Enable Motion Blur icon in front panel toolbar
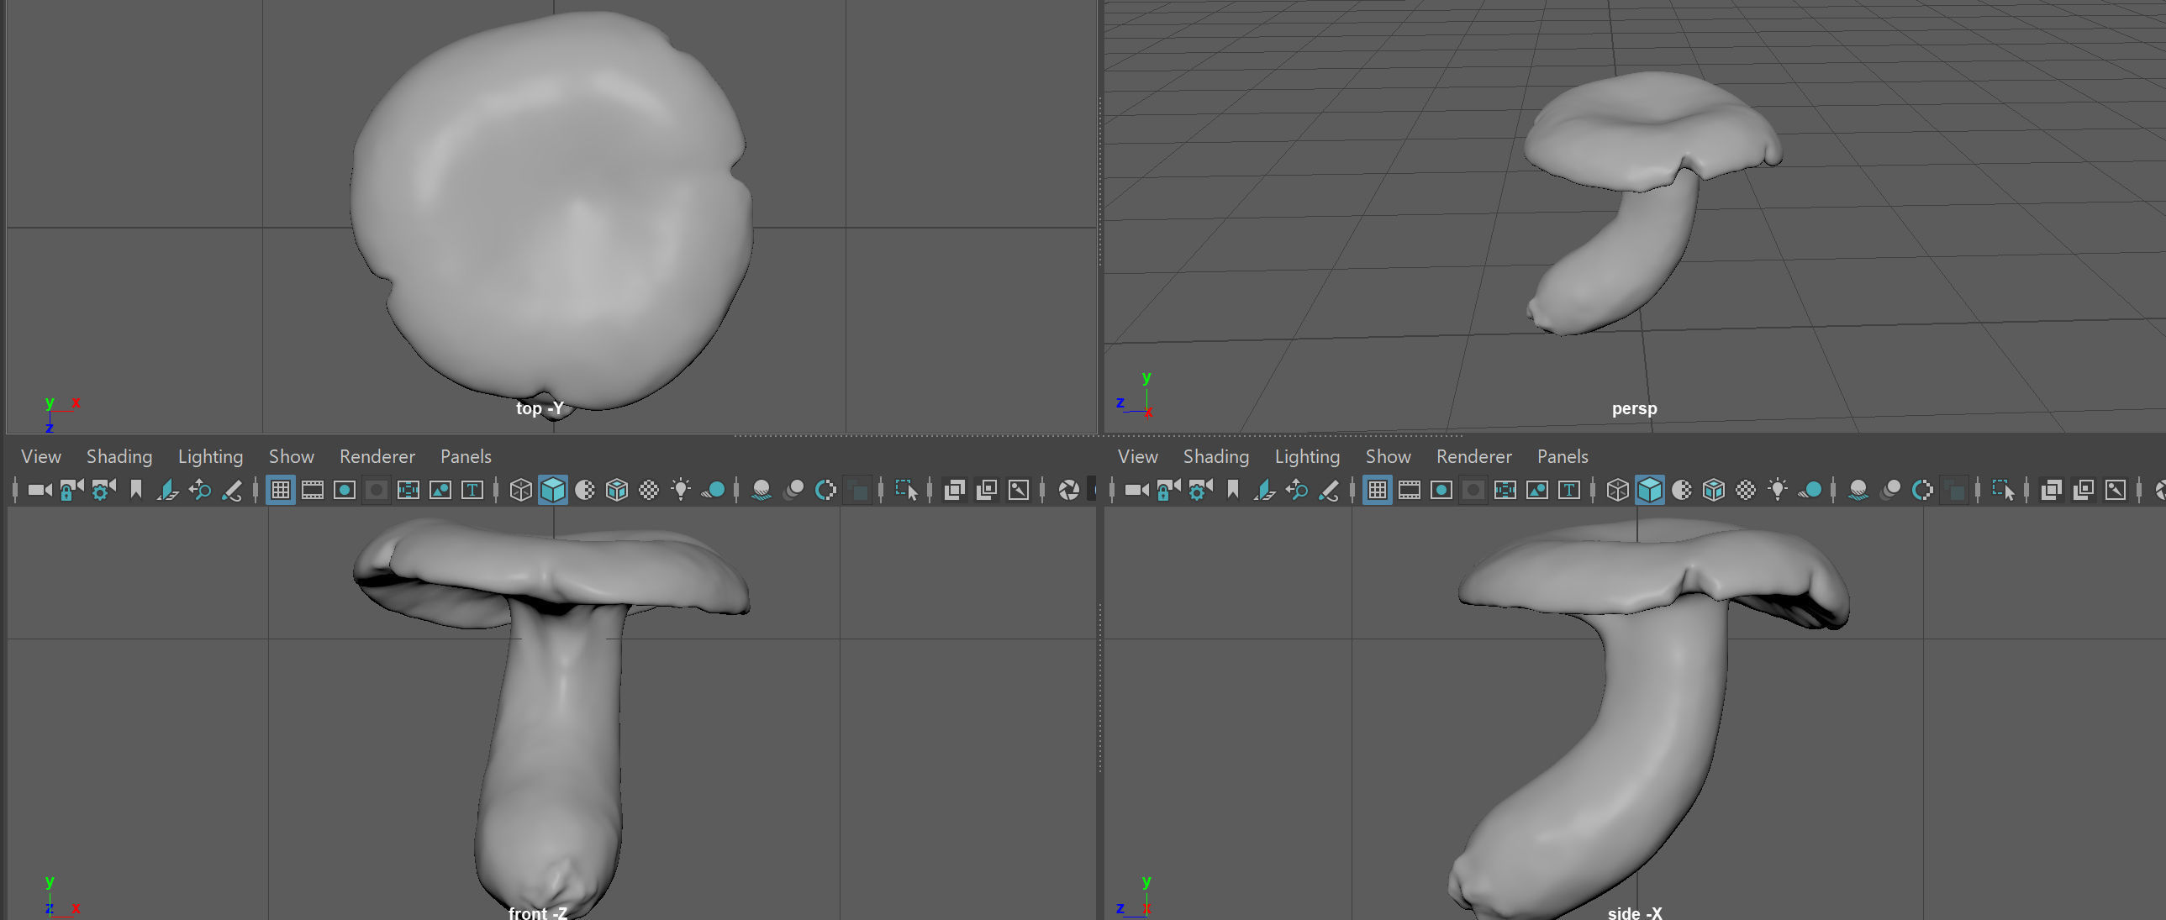 point(793,490)
